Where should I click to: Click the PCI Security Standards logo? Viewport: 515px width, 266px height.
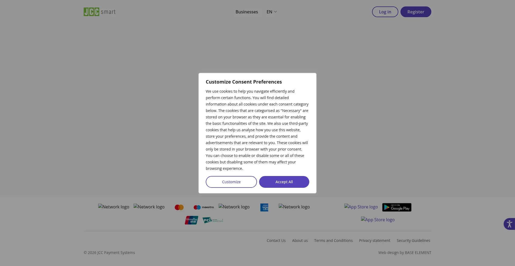pyautogui.click(x=213, y=220)
